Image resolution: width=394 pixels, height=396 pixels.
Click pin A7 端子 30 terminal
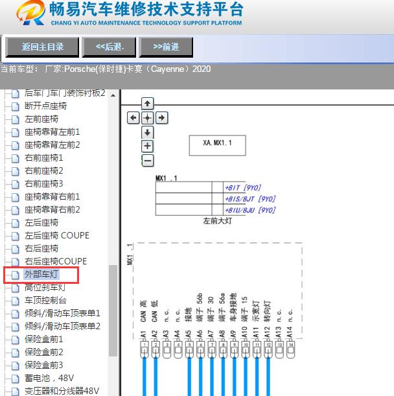click(x=212, y=349)
